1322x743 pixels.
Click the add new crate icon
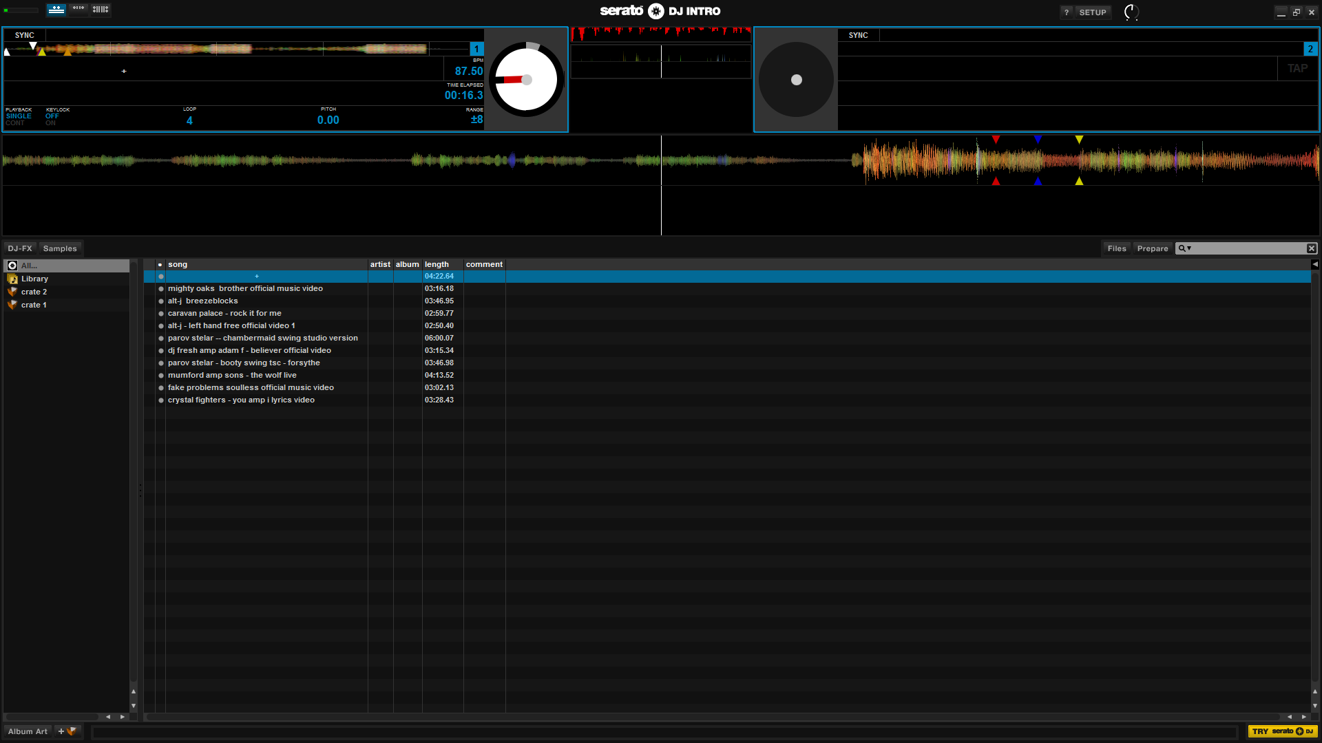pyautogui.click(x=67, y=731)
